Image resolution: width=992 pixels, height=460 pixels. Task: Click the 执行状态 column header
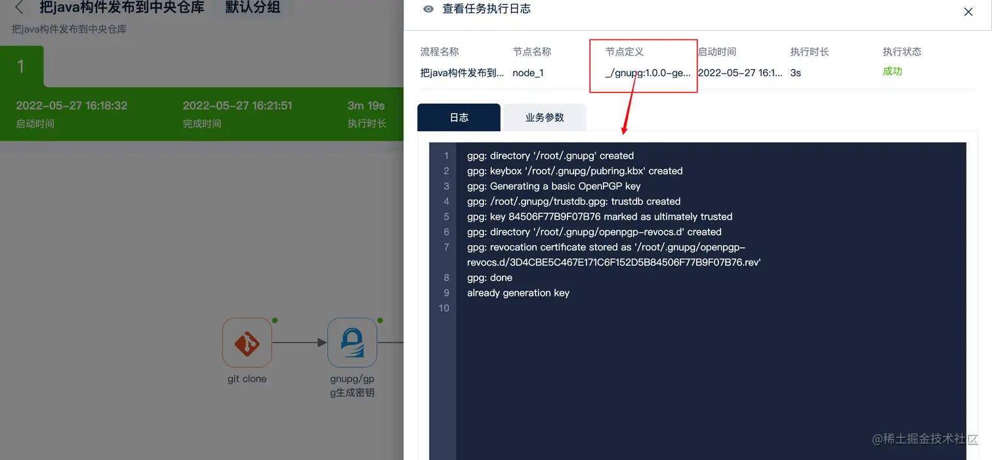click(902, 51)
